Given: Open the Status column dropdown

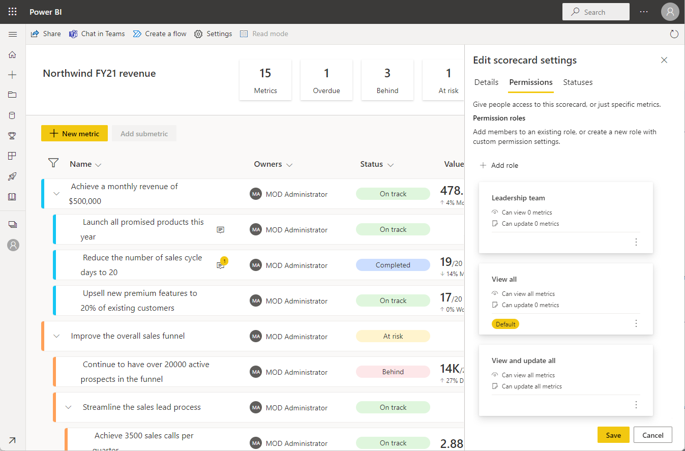Looking at the screenshot, I should pyautogui.click(x=391, y=165).
